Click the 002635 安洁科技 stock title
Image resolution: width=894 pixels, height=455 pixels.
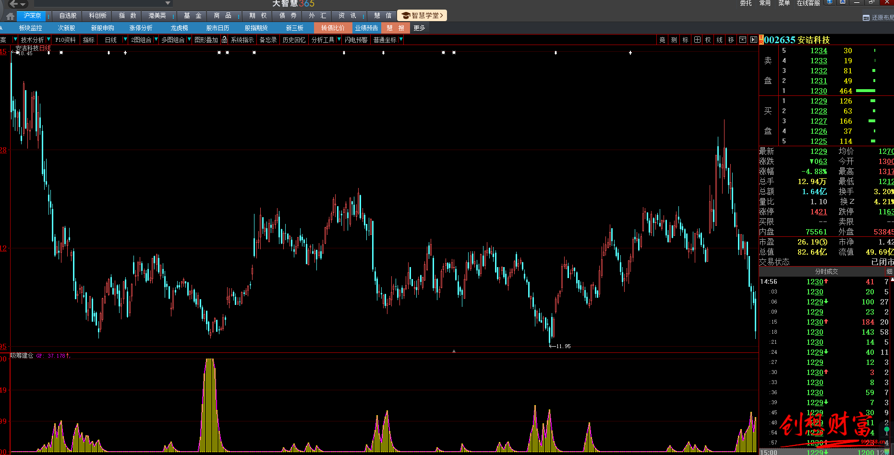797,40
